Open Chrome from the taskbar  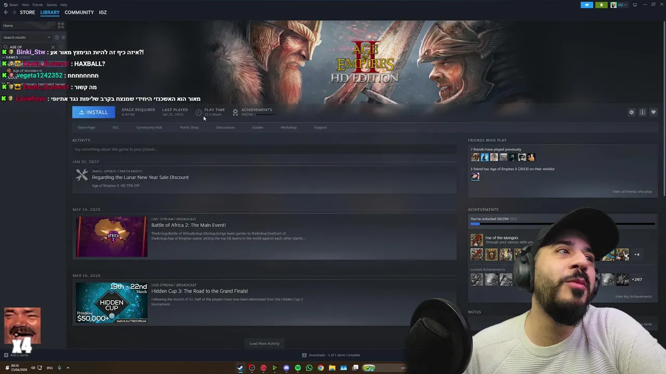321,368
